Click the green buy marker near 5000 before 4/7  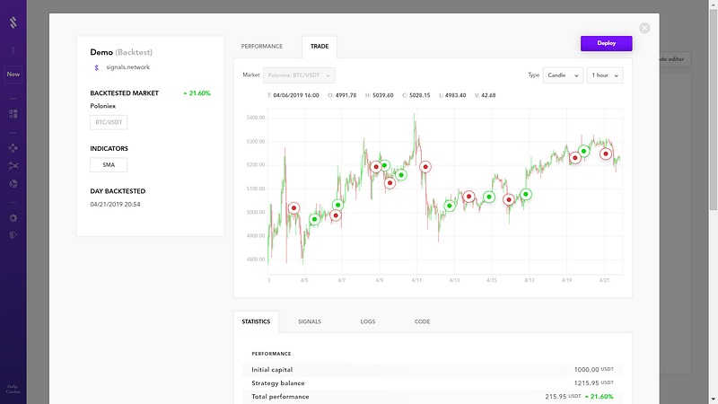[315, 219]
